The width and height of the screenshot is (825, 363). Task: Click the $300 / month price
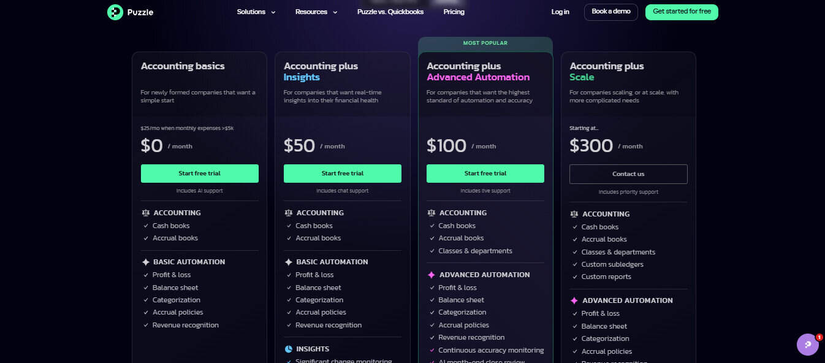pos(606,145)
